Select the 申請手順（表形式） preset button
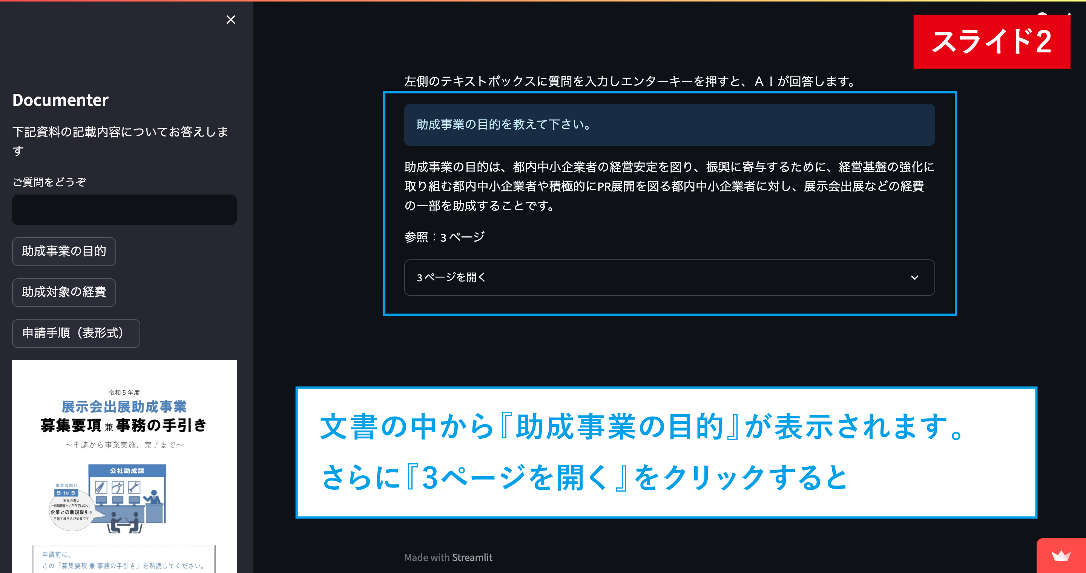Screen dimensions: 1086x573 click(76, 333)
